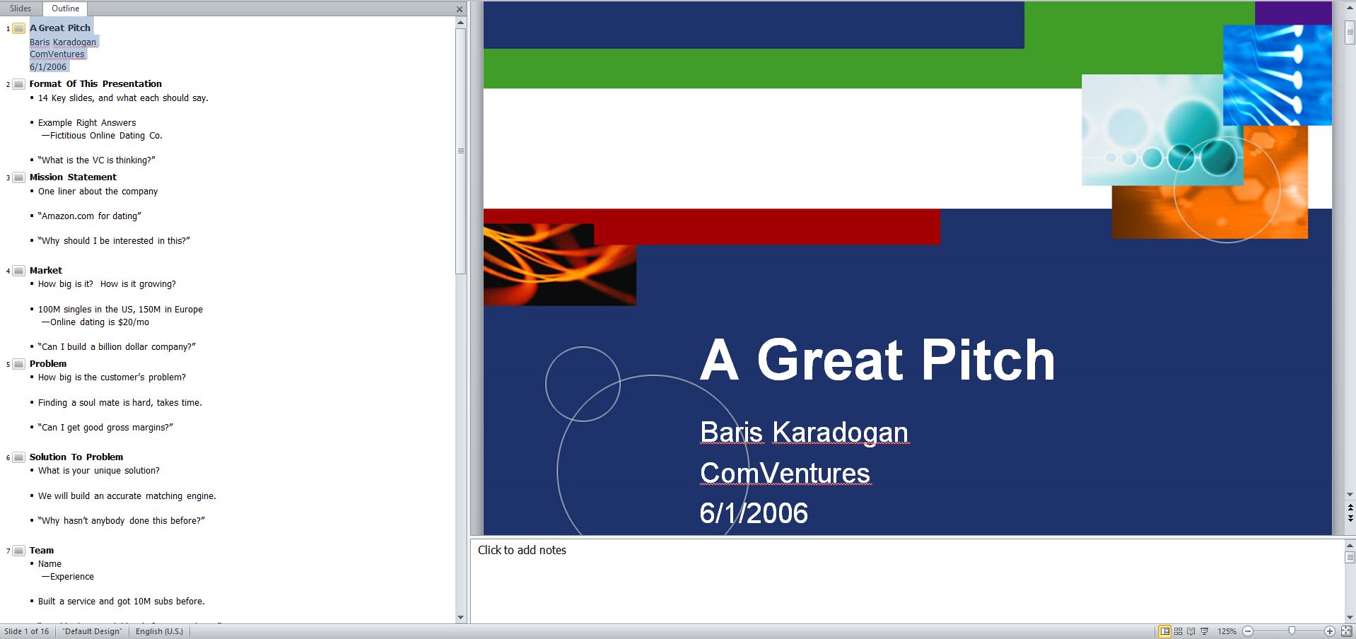Click "Amazon.com for dating" bullet

(90, 216)
